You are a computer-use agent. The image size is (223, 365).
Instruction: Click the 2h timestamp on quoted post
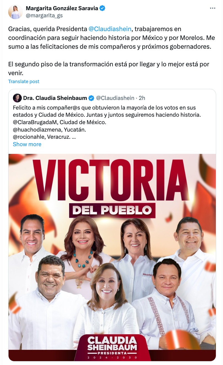pyautogui.click(x=142, y=98)
